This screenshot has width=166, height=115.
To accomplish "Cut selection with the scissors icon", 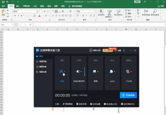I will pyautogui.click(x=8, y=10).
